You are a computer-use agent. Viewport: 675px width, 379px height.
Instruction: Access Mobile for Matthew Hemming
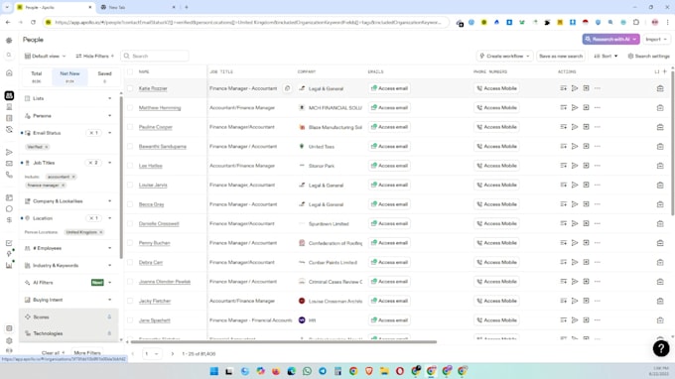pyautogui.click(x=496, y=107)
